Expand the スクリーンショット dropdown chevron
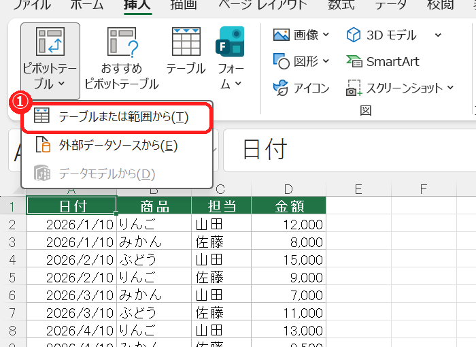This screenshot has height=347, width=476. click(x=450, y=88)
